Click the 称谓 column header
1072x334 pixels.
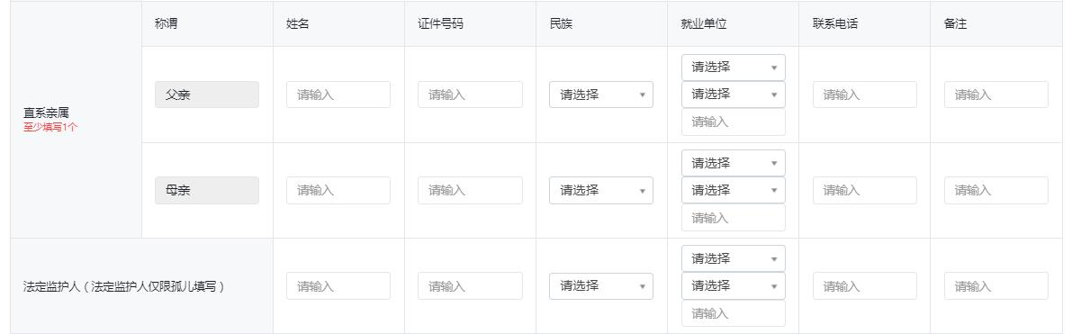tap(167, 24)
